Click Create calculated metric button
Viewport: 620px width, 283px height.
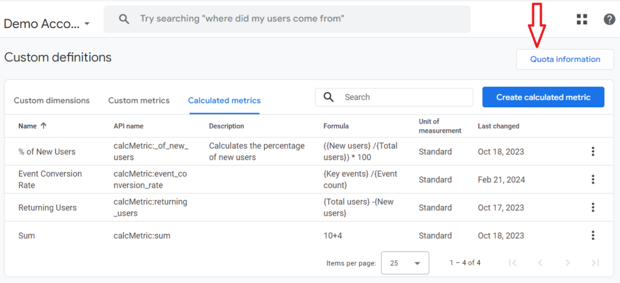click(543, 97)
